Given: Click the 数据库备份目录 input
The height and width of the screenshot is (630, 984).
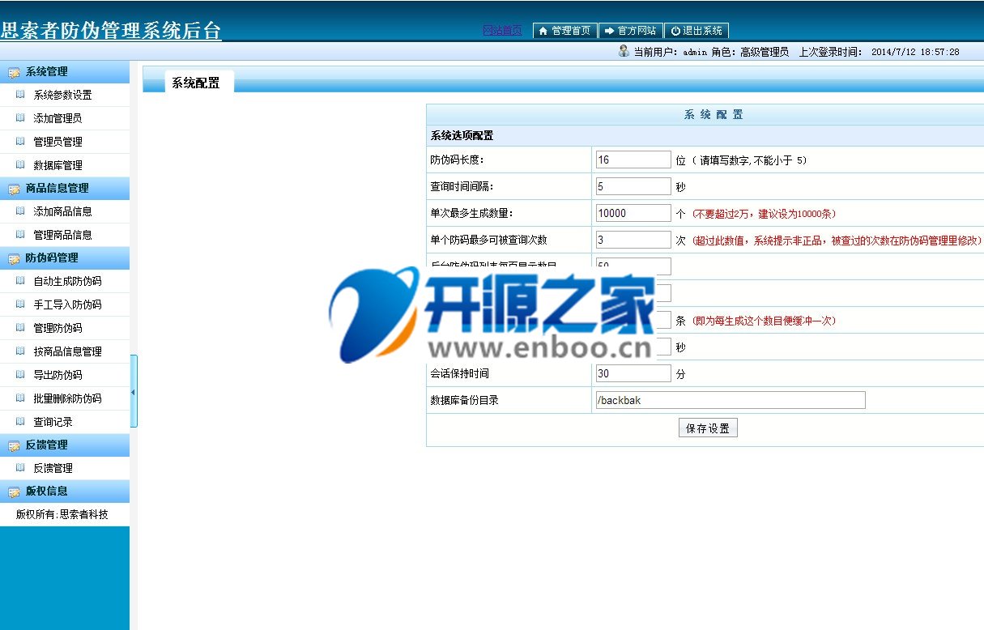Looking at the screenshot, I should click(730, 400).
